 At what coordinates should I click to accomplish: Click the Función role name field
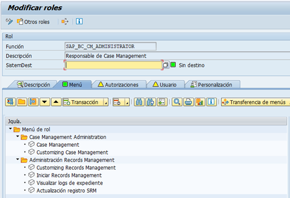(x=110, y=46)
